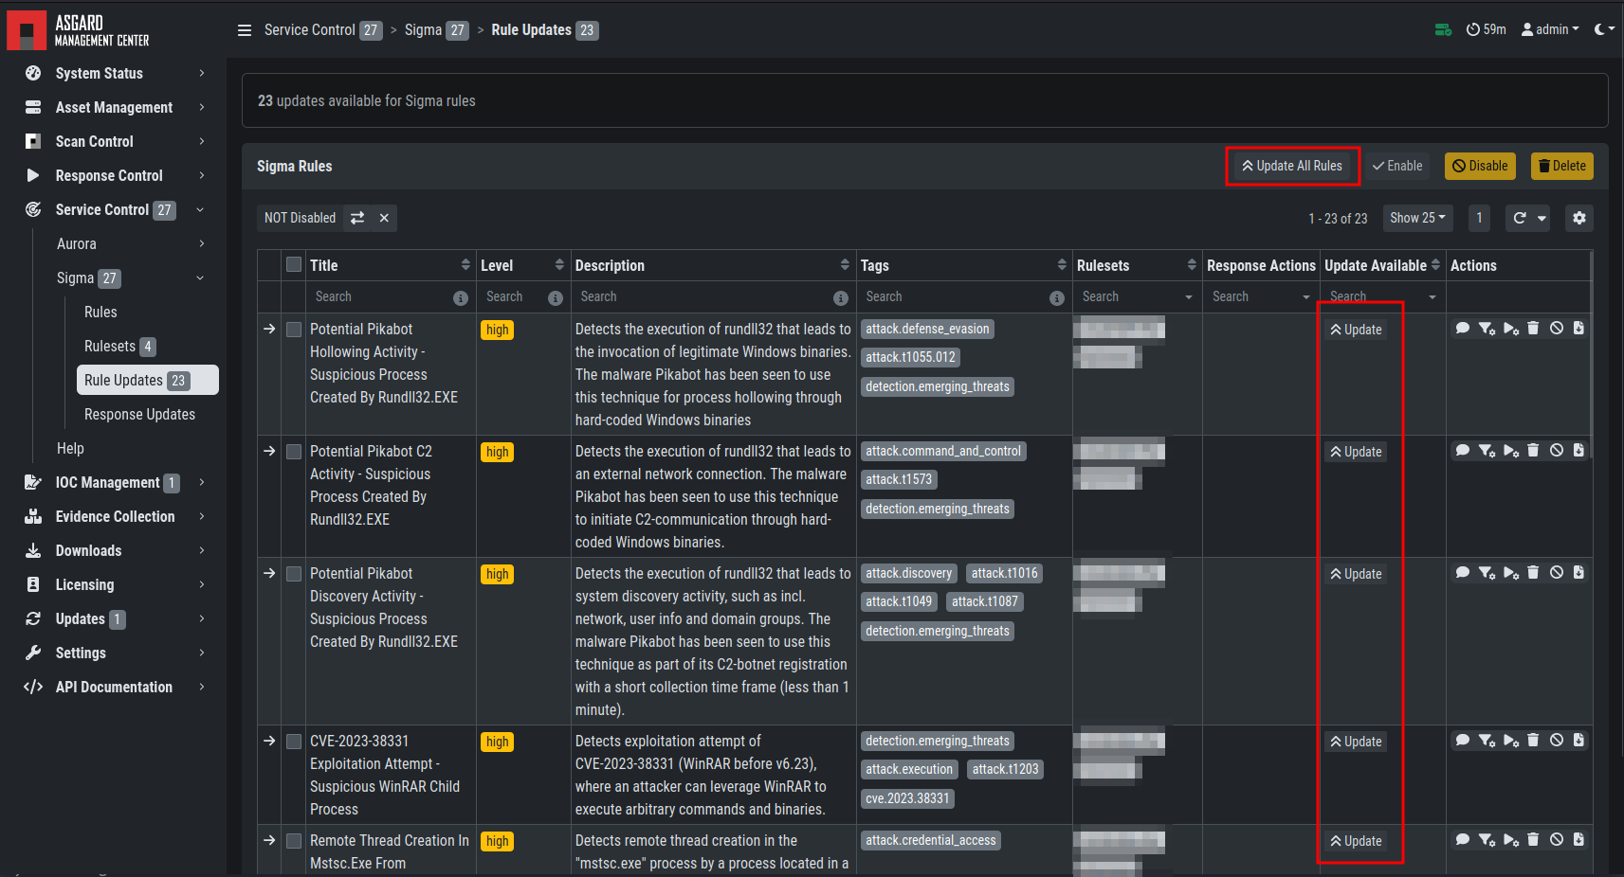Open the Response Control sidebar menu

coord(114,175)
